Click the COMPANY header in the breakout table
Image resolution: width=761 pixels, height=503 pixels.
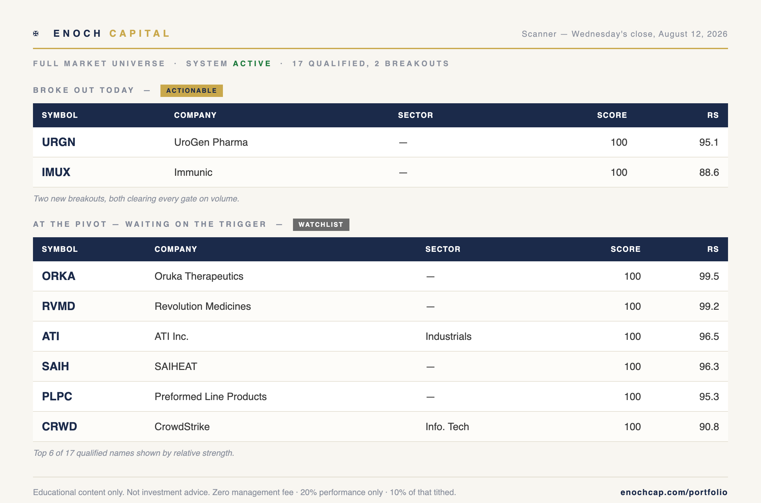[x=195, y=115]
